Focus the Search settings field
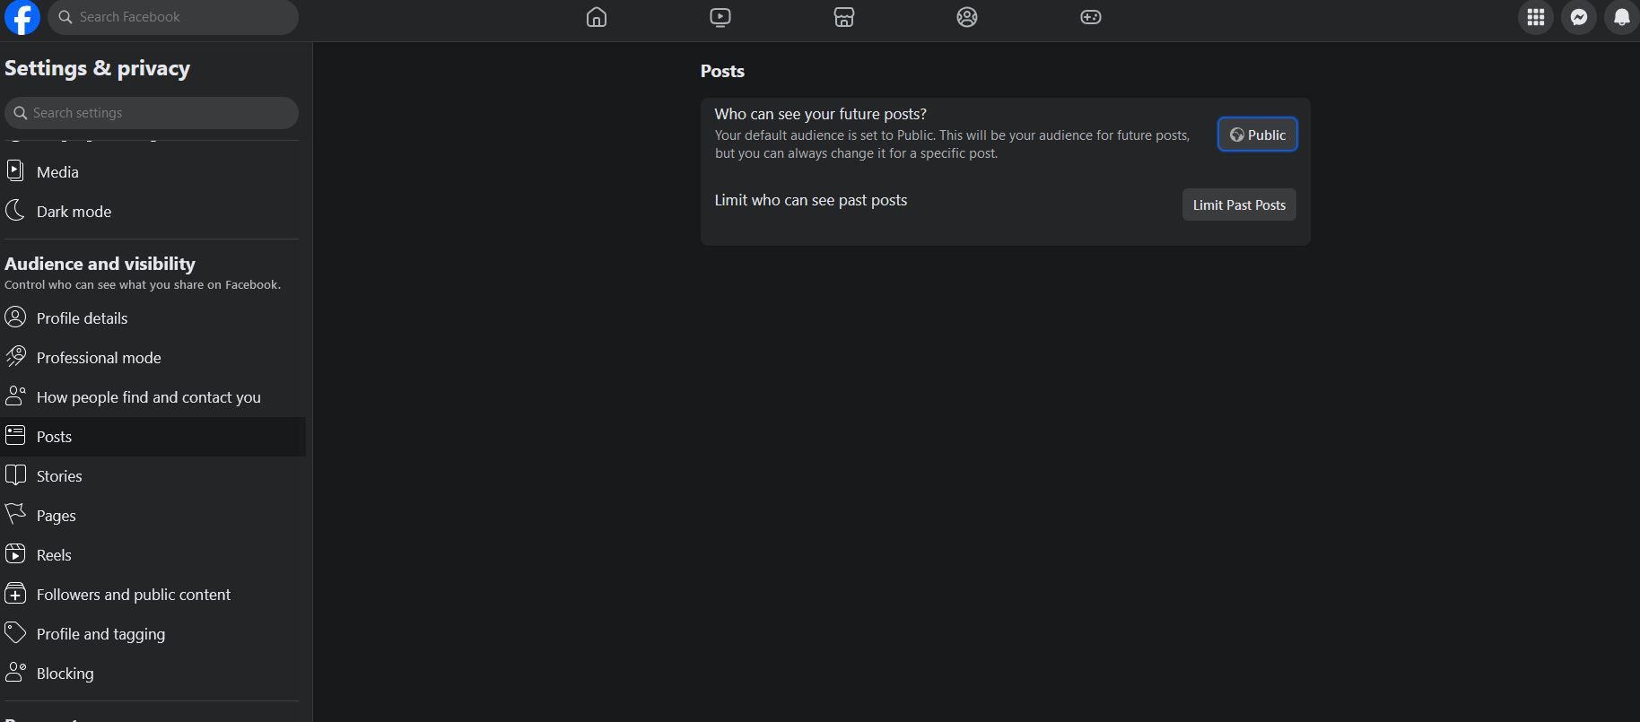The height and width of the screenshot is (722, 1640). point(152,113)
